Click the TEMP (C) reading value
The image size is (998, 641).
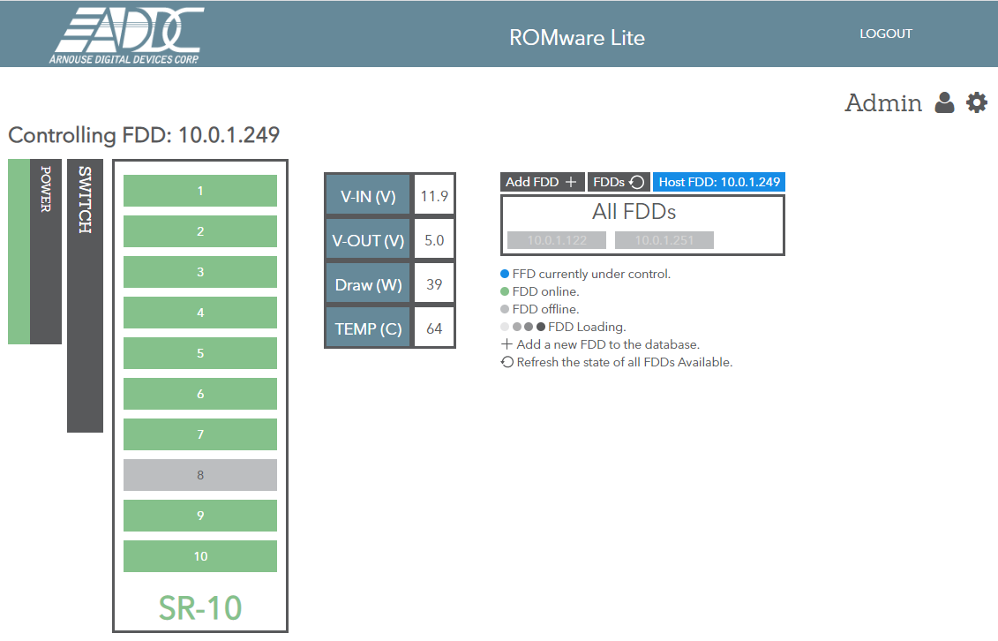pos(434,328)
